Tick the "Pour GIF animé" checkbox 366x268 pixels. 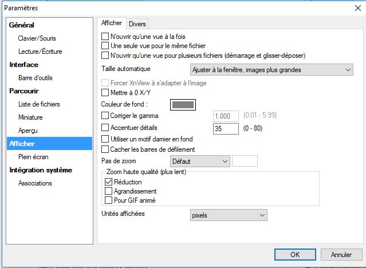pos(109,200)
